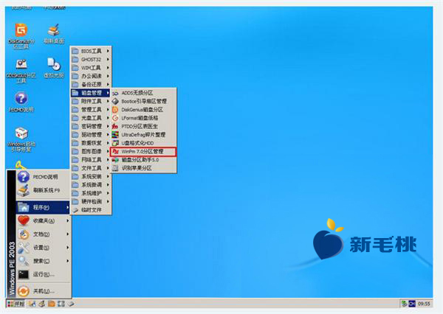Launch PTDD分区表医生 entry
The height and width of the screenshot is (314, 443).
[x=144, y=126]
